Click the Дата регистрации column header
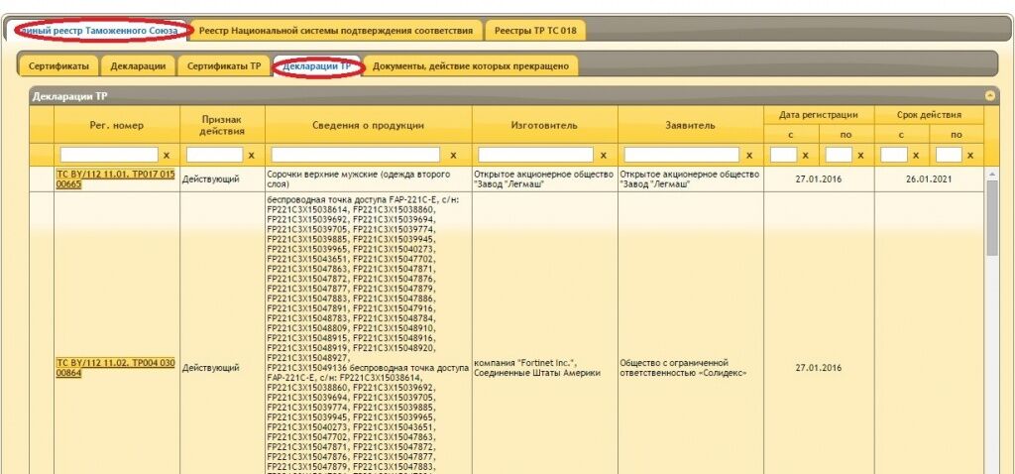Viewport: 1015px width, 474px height. pos(819,115)
